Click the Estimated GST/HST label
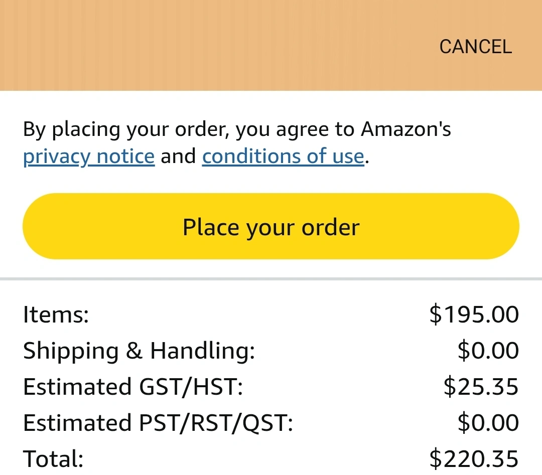The image size is (542, 475). pos(133,387)
